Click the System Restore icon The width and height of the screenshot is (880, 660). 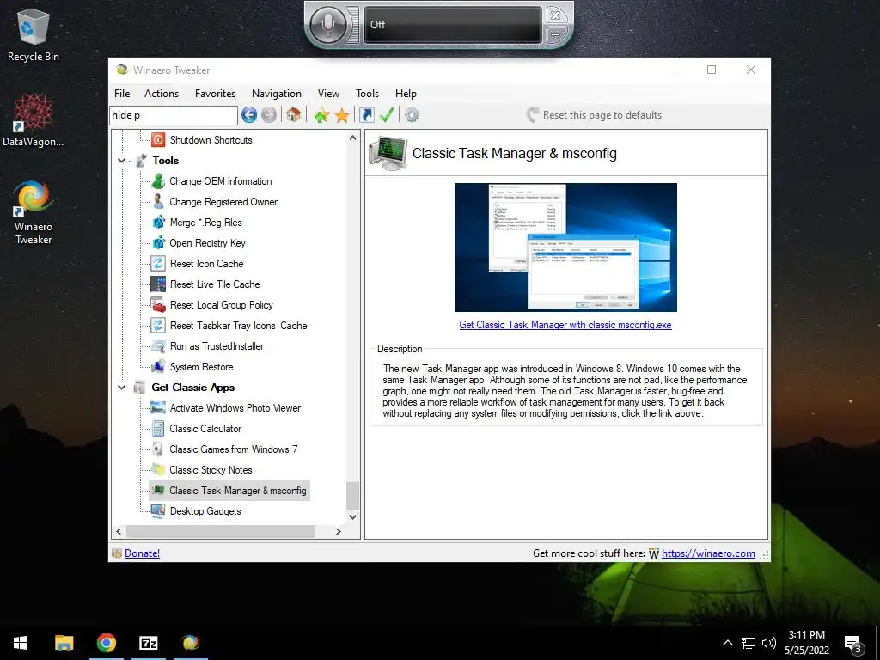pos(158,366)
